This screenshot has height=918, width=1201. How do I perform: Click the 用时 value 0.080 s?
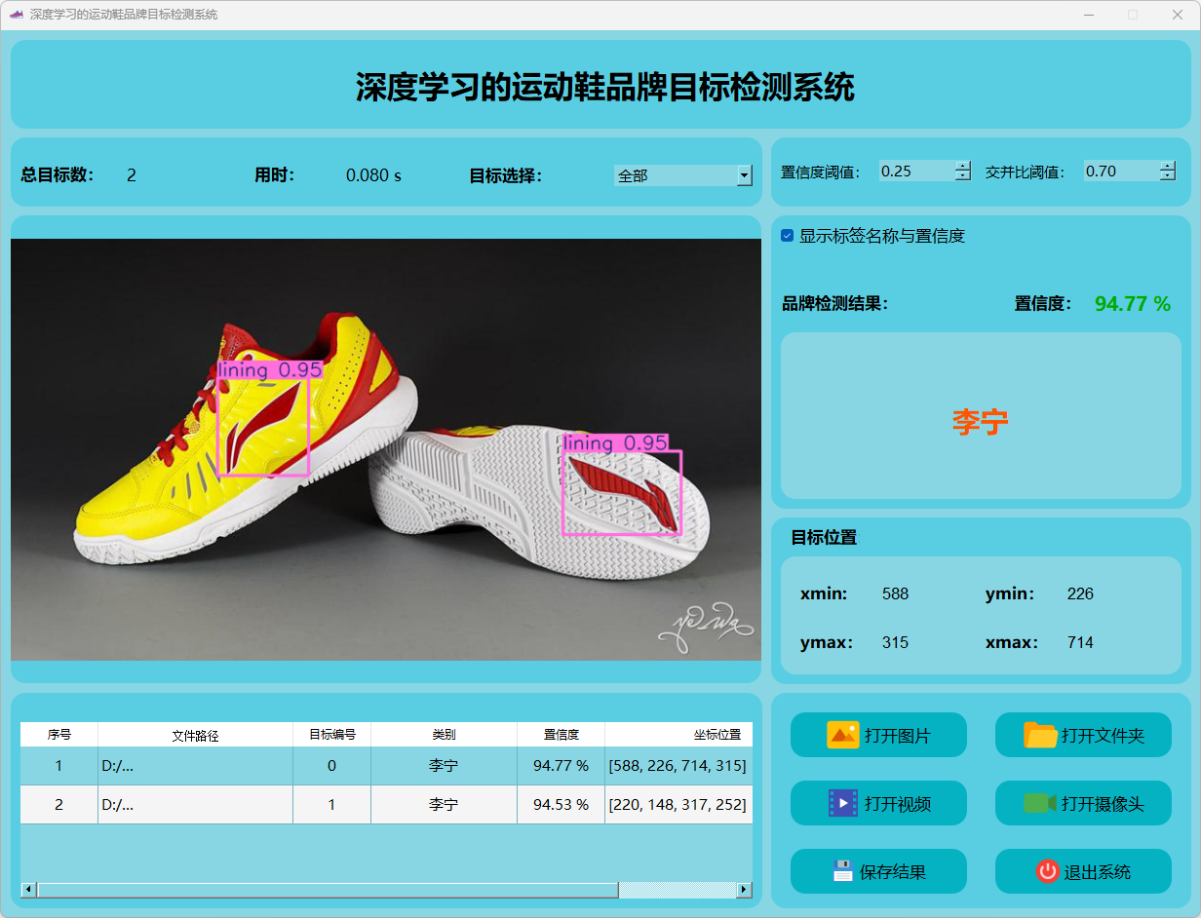(x=373, y=175)
